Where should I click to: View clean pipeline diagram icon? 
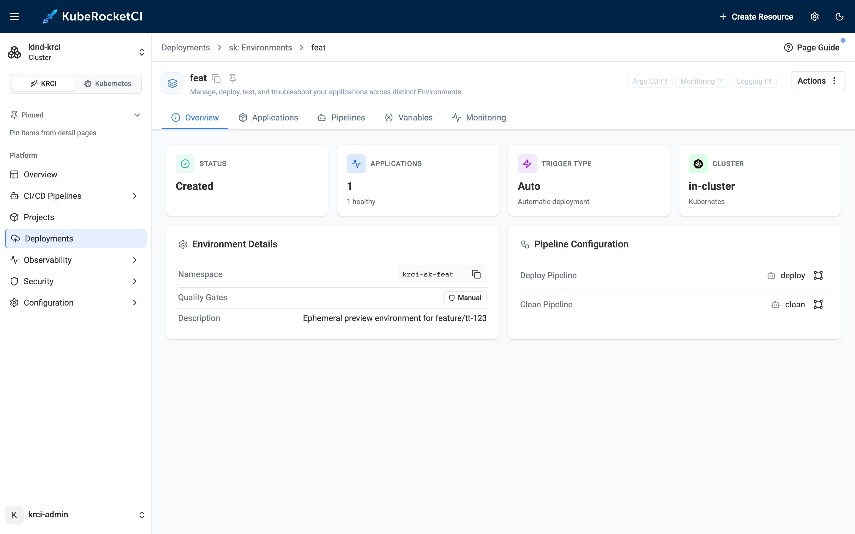[818, 304]
